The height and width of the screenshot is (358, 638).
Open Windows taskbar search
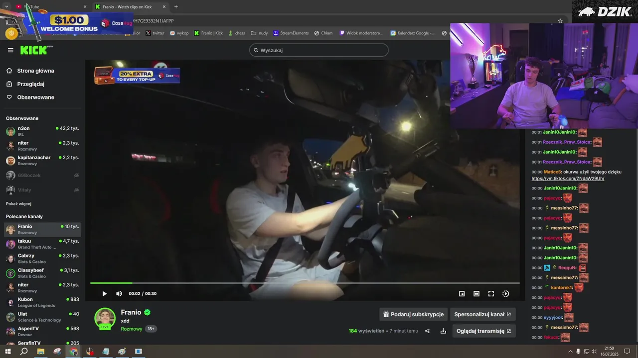pos(23,351)
